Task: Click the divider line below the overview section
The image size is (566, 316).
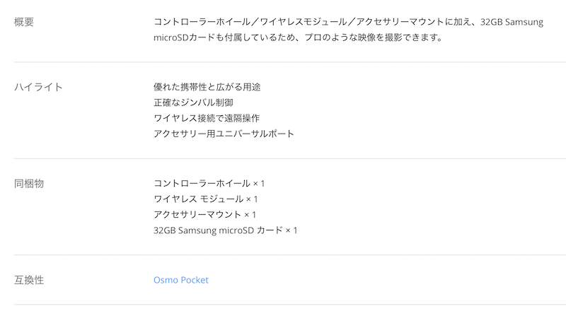Action: click(x=290, y=62)
